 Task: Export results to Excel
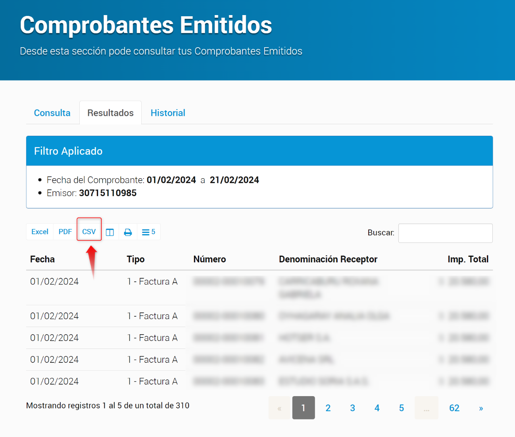pos(40,232)
